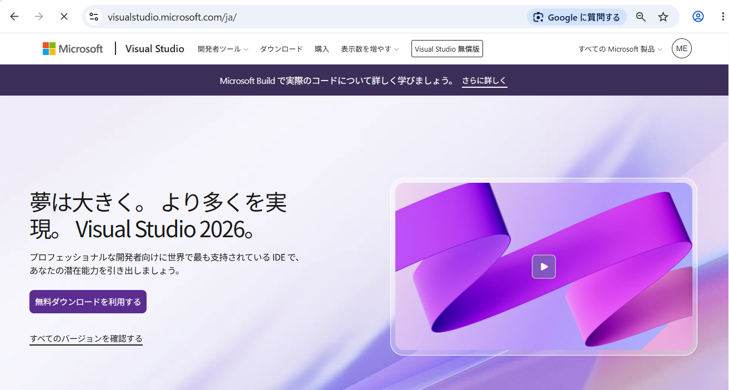Image resolution: width=729 pixels, height=390 pixels.
Task: Open the 購入 nav item
Action: (322, 49)
